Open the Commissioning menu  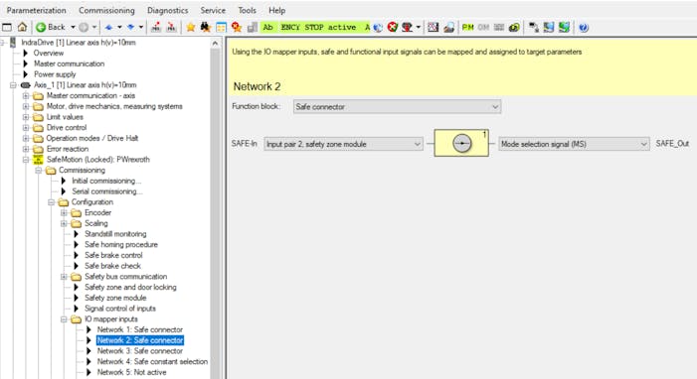tap(106, 10)
